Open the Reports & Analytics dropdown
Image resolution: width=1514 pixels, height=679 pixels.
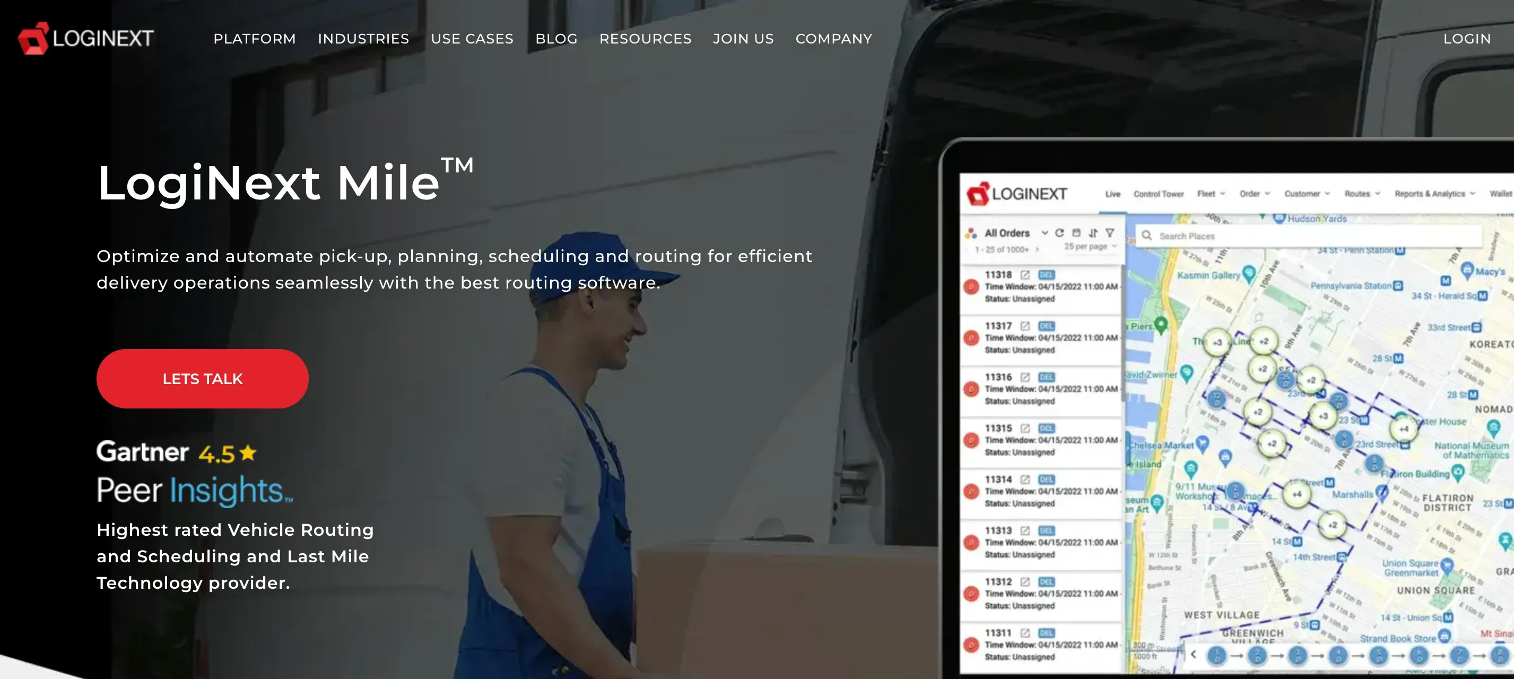1434,194
